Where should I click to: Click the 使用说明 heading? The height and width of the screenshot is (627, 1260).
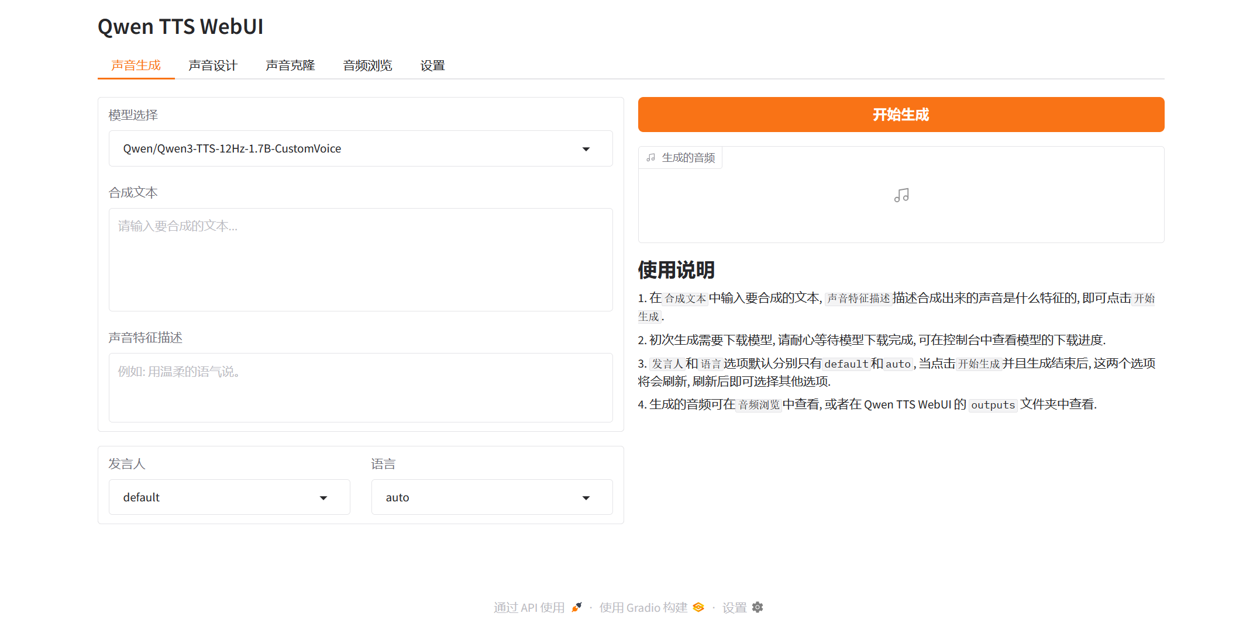(x=676, y=270)
